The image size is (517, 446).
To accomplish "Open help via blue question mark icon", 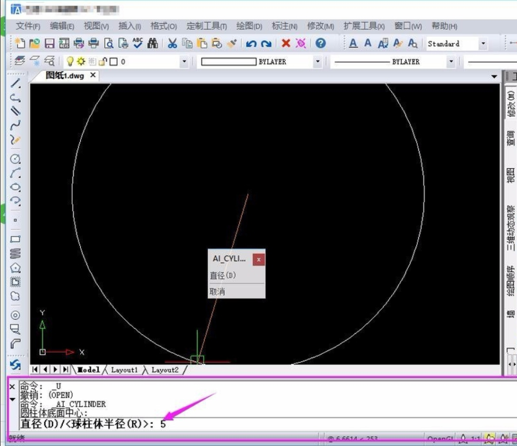I will coord(320,43).
